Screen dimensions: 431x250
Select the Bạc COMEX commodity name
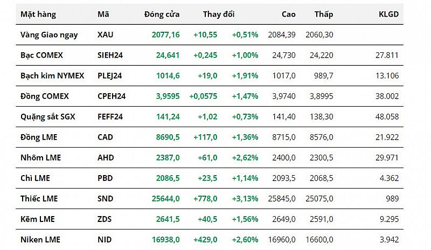41,55
